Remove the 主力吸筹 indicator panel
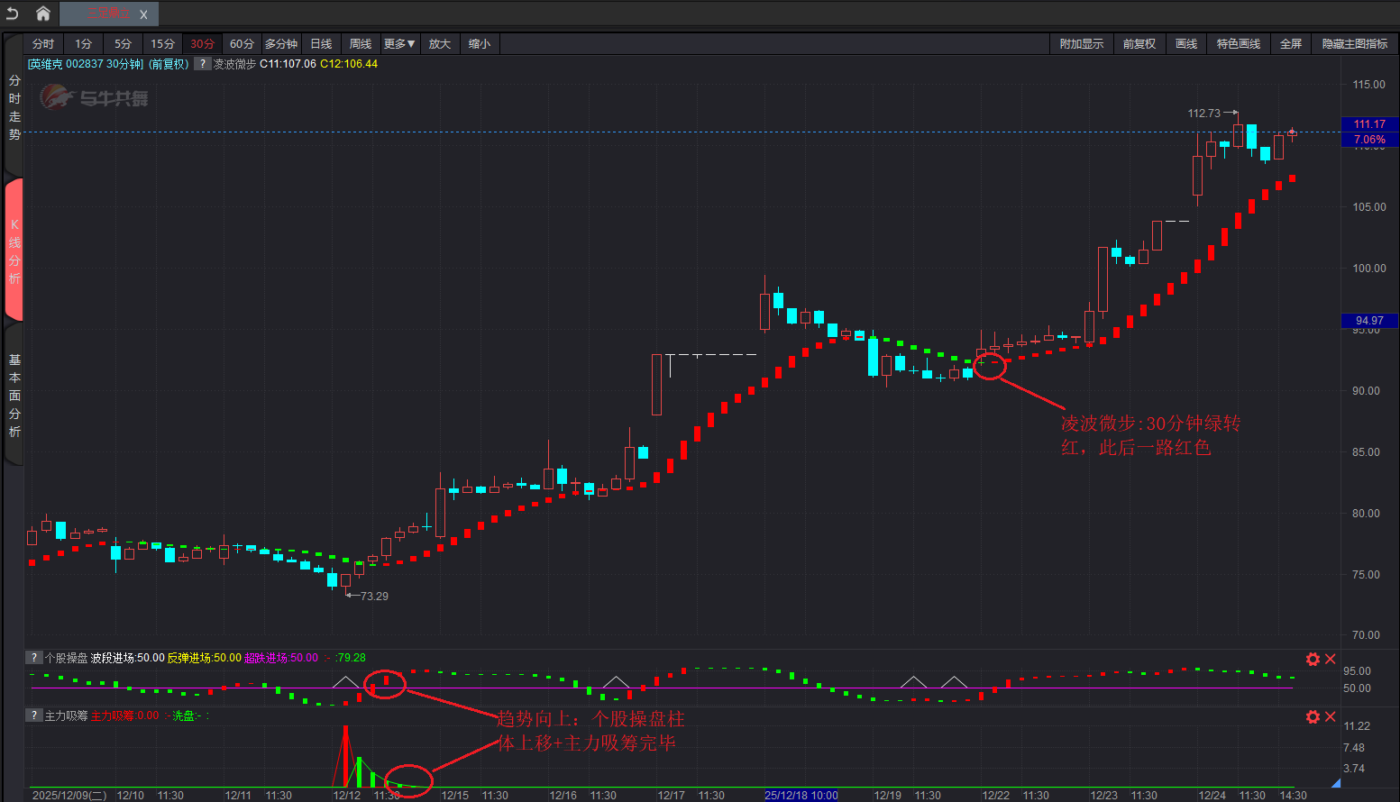 click(x=1330, y=716)
